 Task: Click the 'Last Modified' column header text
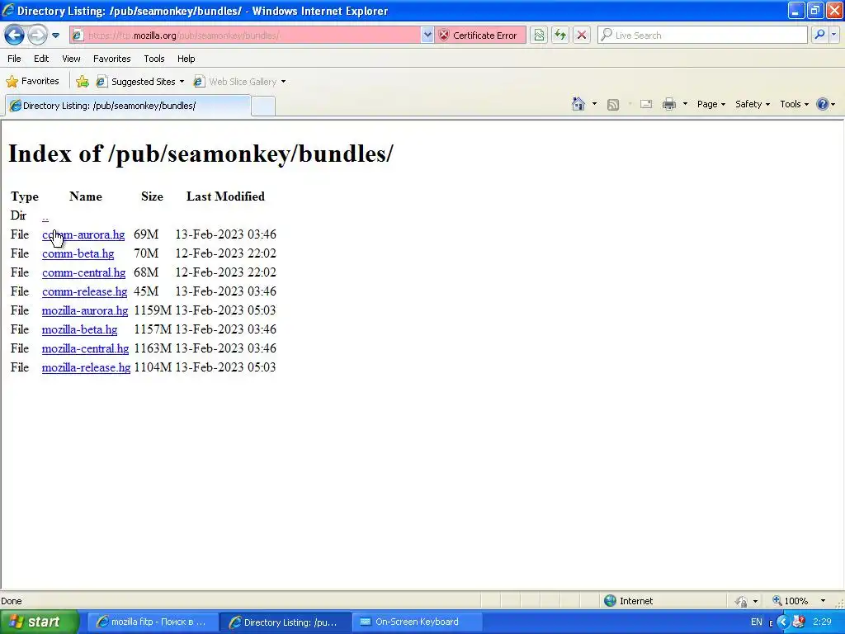coord(225,196)
